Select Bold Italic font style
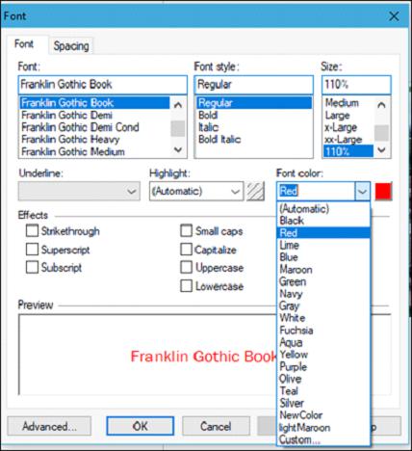This screenshot has width=412, height=451. click(219, 140)
